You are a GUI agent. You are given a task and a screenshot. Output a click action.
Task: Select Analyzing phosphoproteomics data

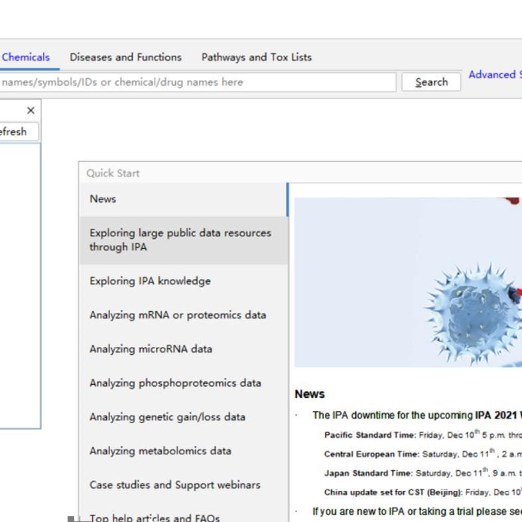click(184, 383)
